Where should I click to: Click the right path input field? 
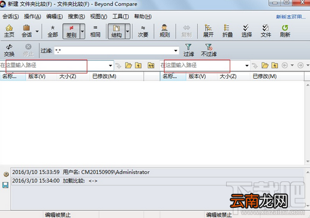pyautogui.click(x=202, y=65)
